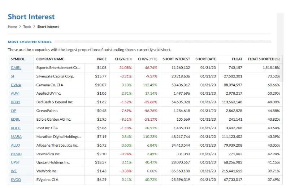Select Edible Garden AG Inc. name
Image resolution: width=291 pixels, height=188 pixels.
click(x=54, y=120)
